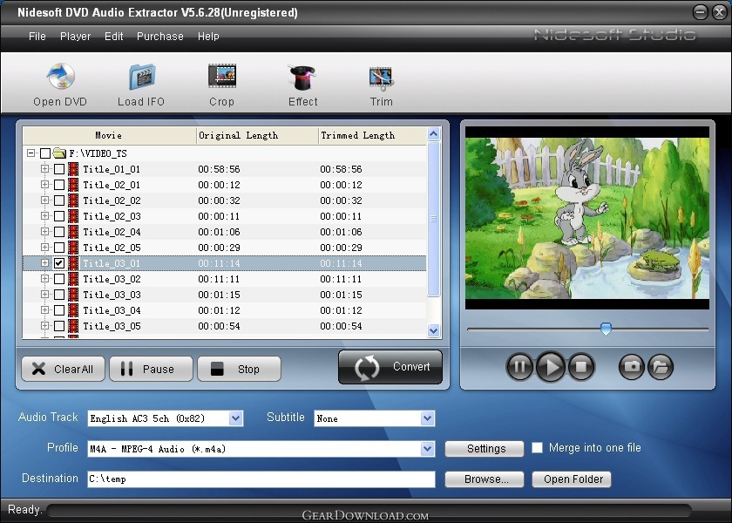Click the Open DVD toolbar icon

[61, 76]
